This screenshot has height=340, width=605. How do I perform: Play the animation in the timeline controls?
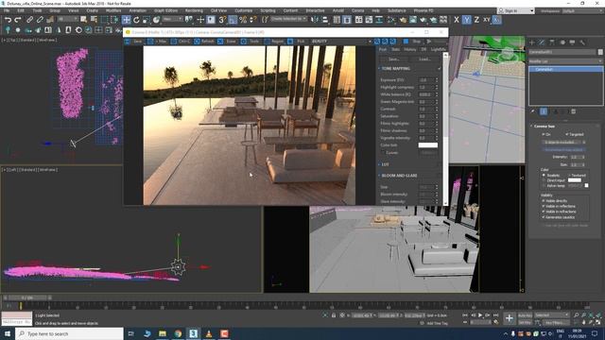pos(480,314)
